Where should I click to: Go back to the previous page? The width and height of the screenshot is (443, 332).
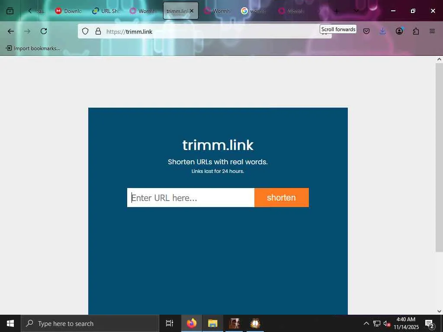(x=11, y=31)
